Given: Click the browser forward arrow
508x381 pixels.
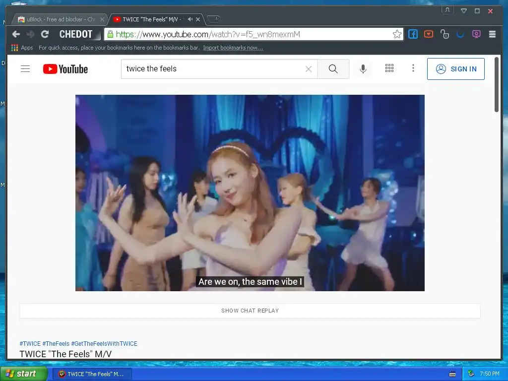Looking at the screenshot, I should [x=30, y=34].
